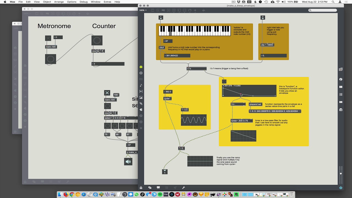Select the 'lores~ 200 0.75' object

click(241, 120)
